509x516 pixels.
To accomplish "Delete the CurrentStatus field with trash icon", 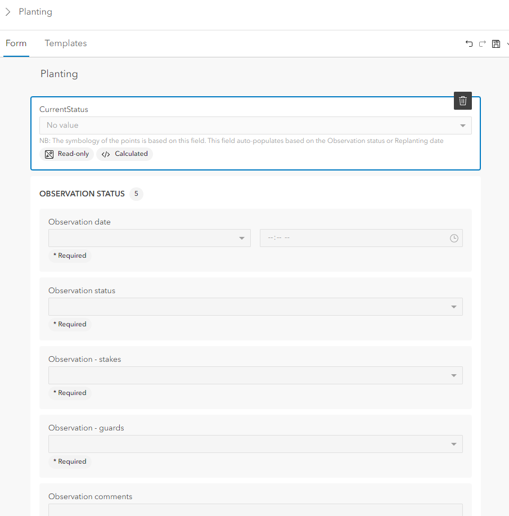I will [463, 101].
